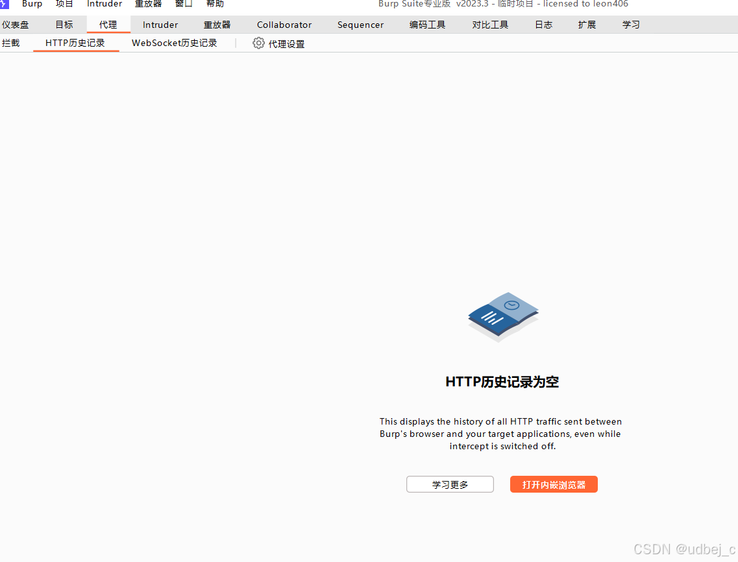The image size is (738, 562).
Task: Switch to WebSocket历史记录 sub-tab
Action: [175, 43]
